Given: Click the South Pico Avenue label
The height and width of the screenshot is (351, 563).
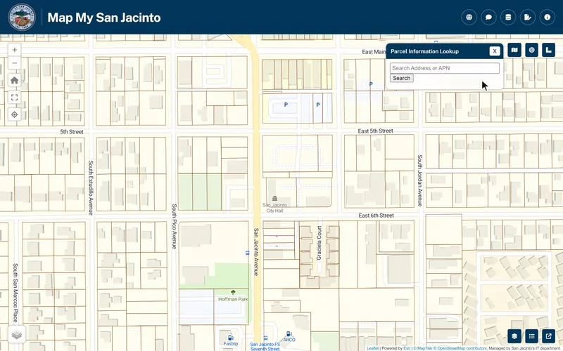Looking at the screenshot, I should coord(174,226).
